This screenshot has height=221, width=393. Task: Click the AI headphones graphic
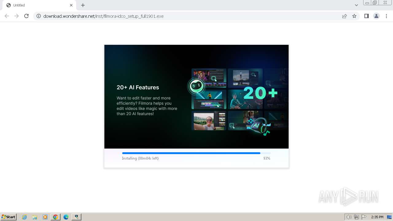click(x=260, y=127)
